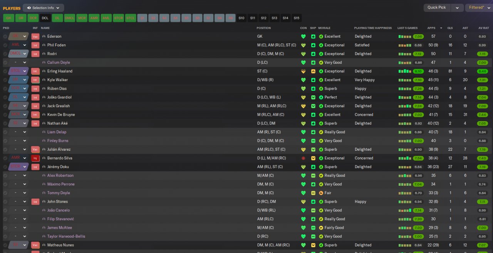
Task: Select the STCR position slot
Action: point(119,18)
